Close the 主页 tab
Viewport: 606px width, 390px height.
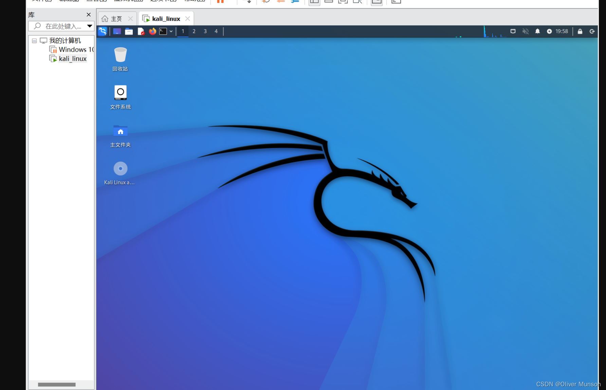[x=130, y=19]
